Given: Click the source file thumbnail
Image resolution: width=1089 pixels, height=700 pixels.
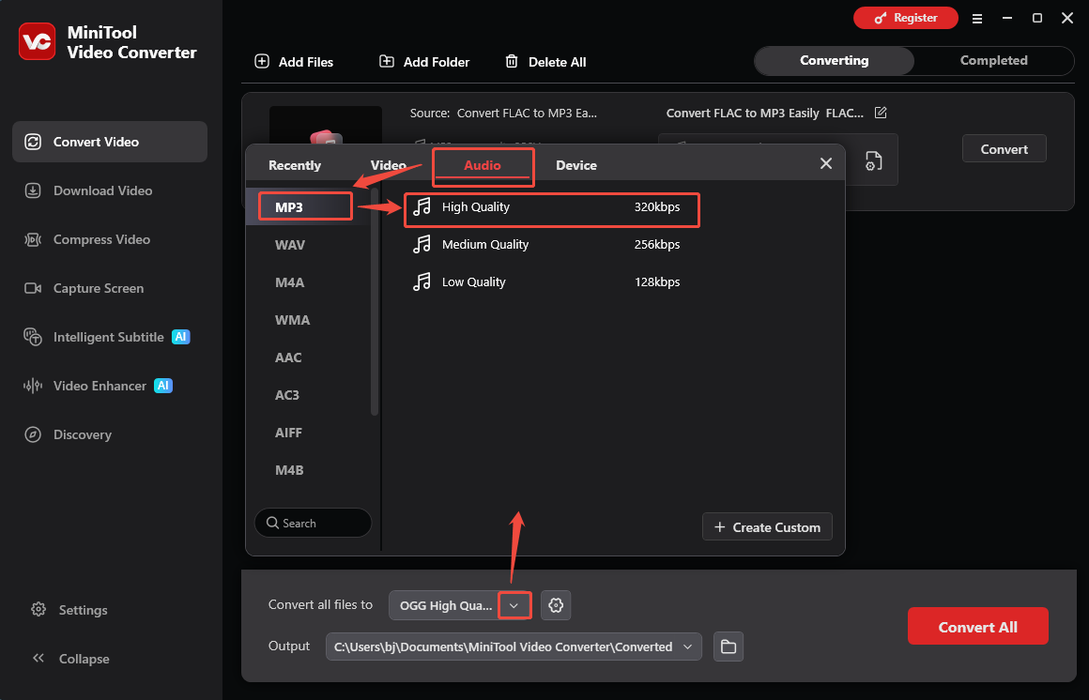Looking at the screenshot, I should (x=326, y=126).
